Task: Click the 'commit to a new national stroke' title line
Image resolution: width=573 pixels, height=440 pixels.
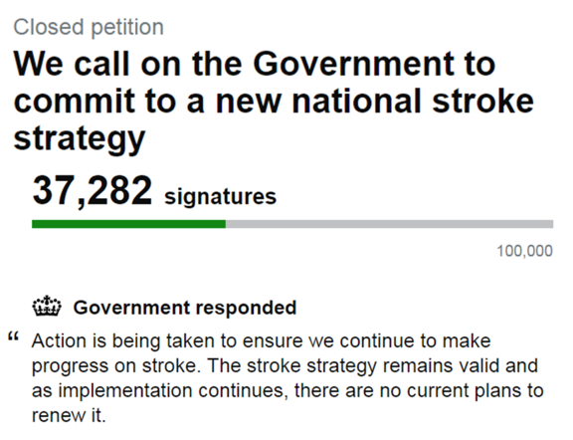Action: tap(274, 101)
